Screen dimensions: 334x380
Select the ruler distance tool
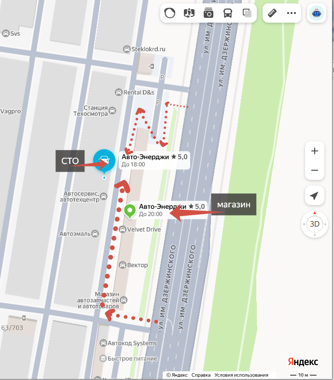point(272,13)
